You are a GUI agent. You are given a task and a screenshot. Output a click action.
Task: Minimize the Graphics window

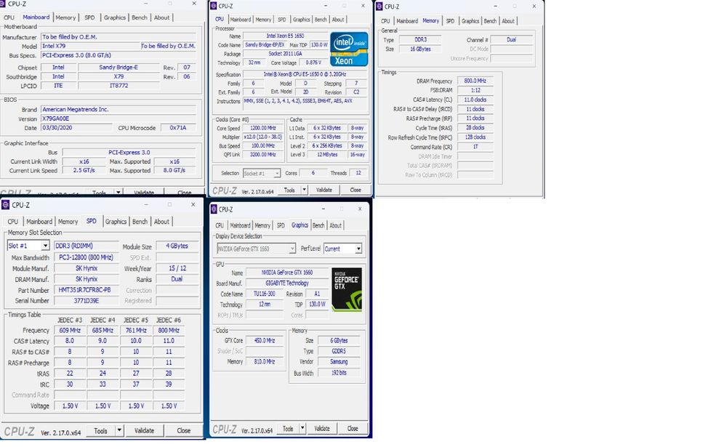pyautogui.click(x=324, y=209)
